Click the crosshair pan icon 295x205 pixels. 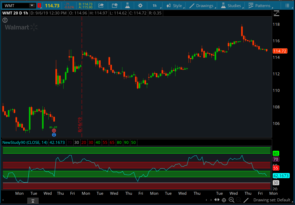[x=224, y=200]
